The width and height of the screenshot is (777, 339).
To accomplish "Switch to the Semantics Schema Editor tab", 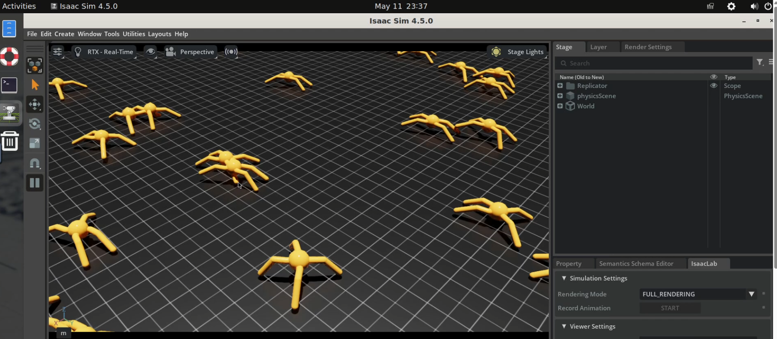I will click(x=636, y=263).
